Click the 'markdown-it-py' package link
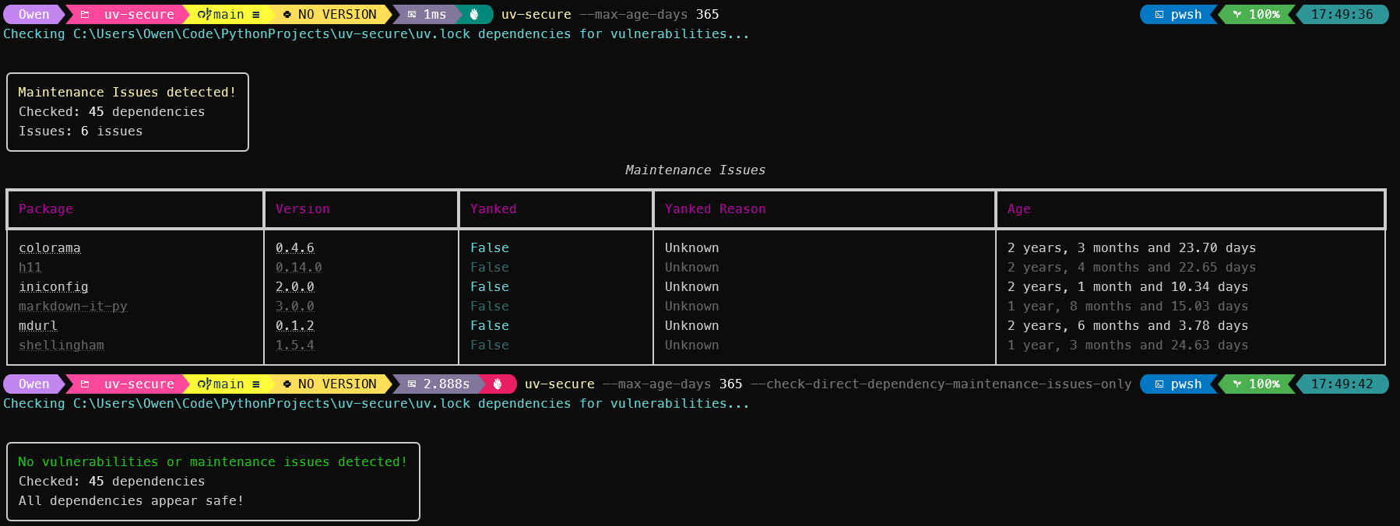The width and height of the screenshot is (1400, 526). [x=73, y=307]
